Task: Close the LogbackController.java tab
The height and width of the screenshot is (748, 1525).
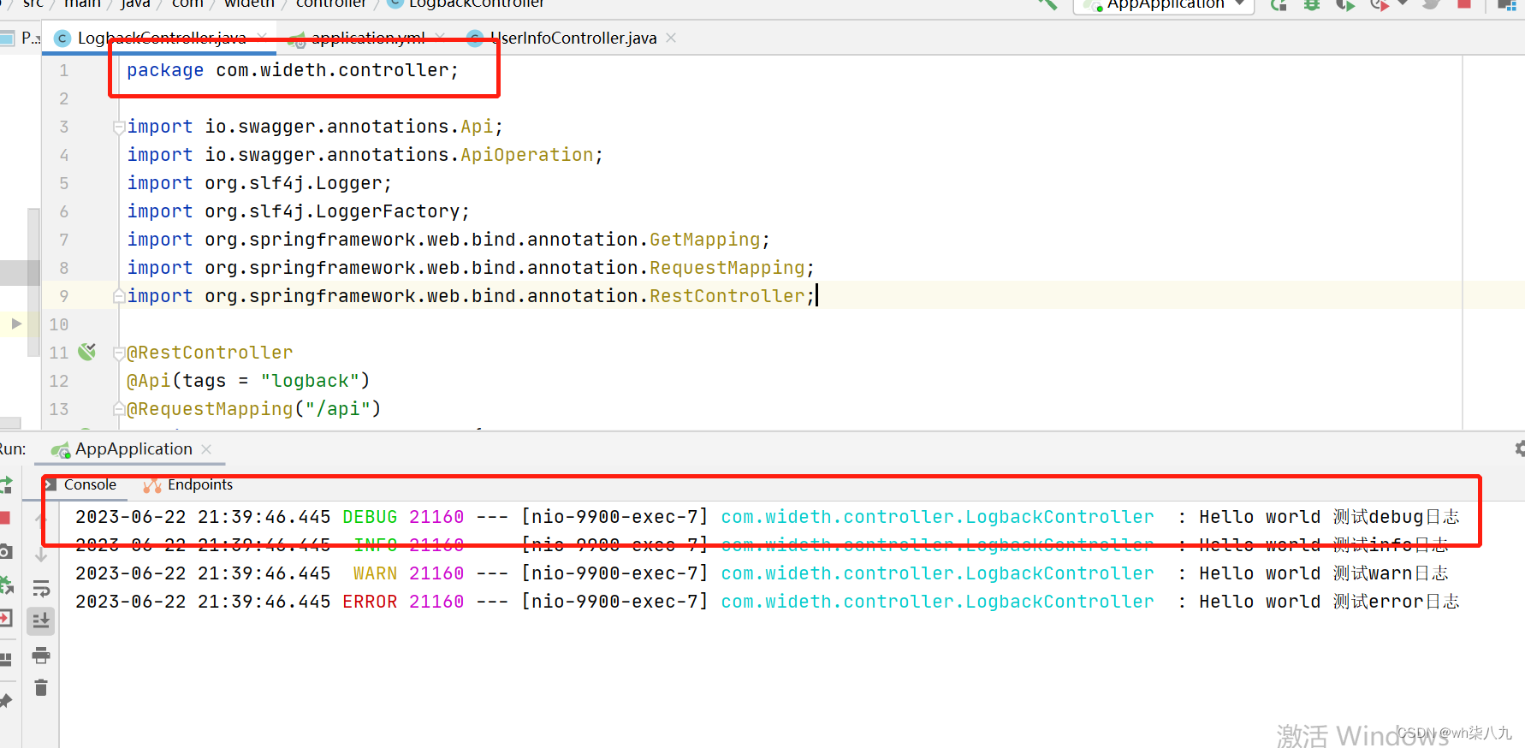Action: 262,36
